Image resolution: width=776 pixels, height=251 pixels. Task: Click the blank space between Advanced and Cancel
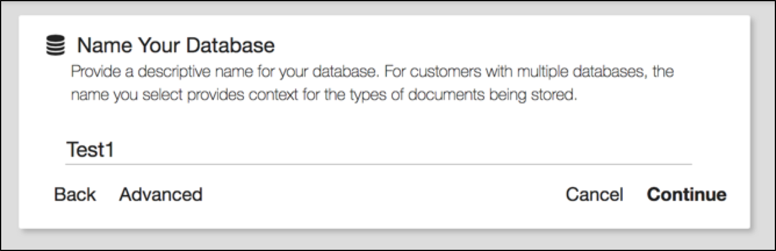(x=381, y=194)
